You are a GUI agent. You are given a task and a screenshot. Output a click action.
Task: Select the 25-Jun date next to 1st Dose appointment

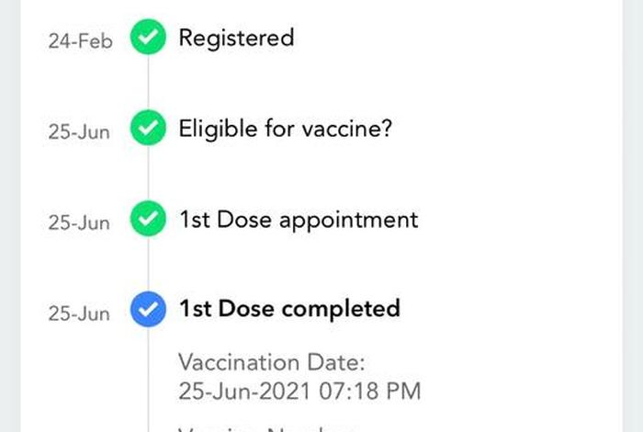click(79, 222)
